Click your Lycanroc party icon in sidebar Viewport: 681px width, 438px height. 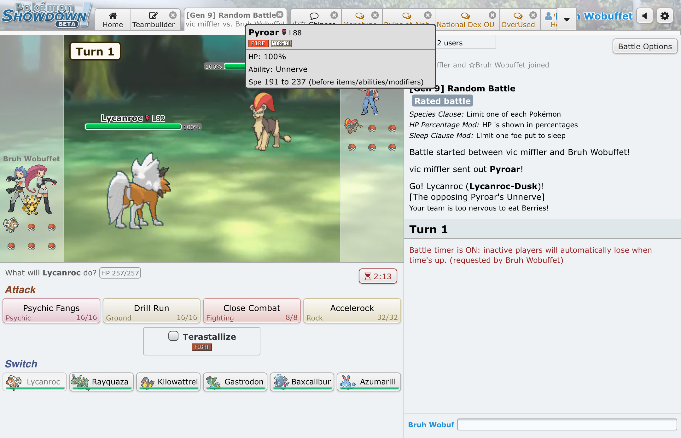pos(11,225)
